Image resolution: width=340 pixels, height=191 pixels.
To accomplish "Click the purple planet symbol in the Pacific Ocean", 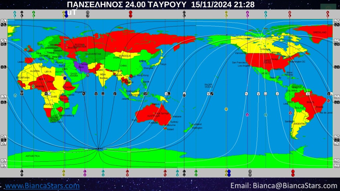I will click(x=247, y=114).
